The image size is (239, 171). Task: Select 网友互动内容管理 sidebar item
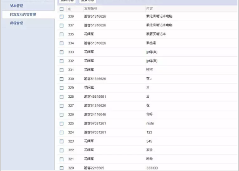click(x=23, y=15)
